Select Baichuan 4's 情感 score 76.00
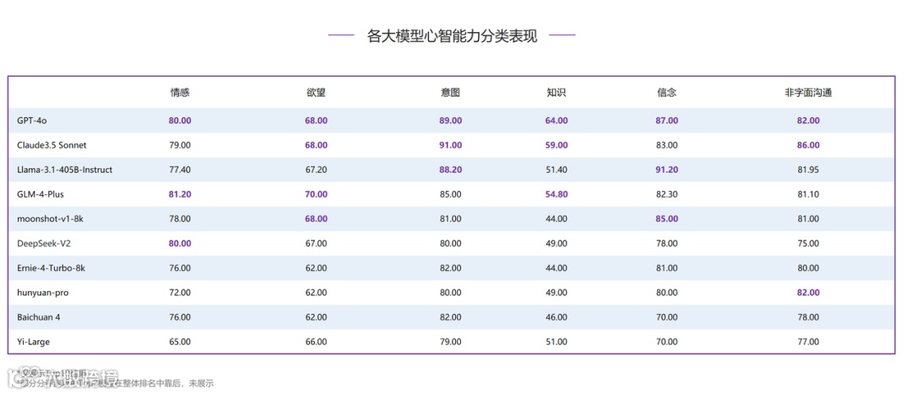The image size is (912, 395). (x=180, y=317)
